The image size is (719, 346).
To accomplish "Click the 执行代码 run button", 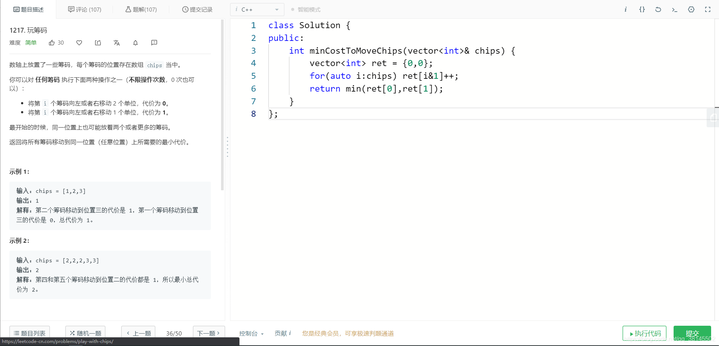I will (644, 333).
